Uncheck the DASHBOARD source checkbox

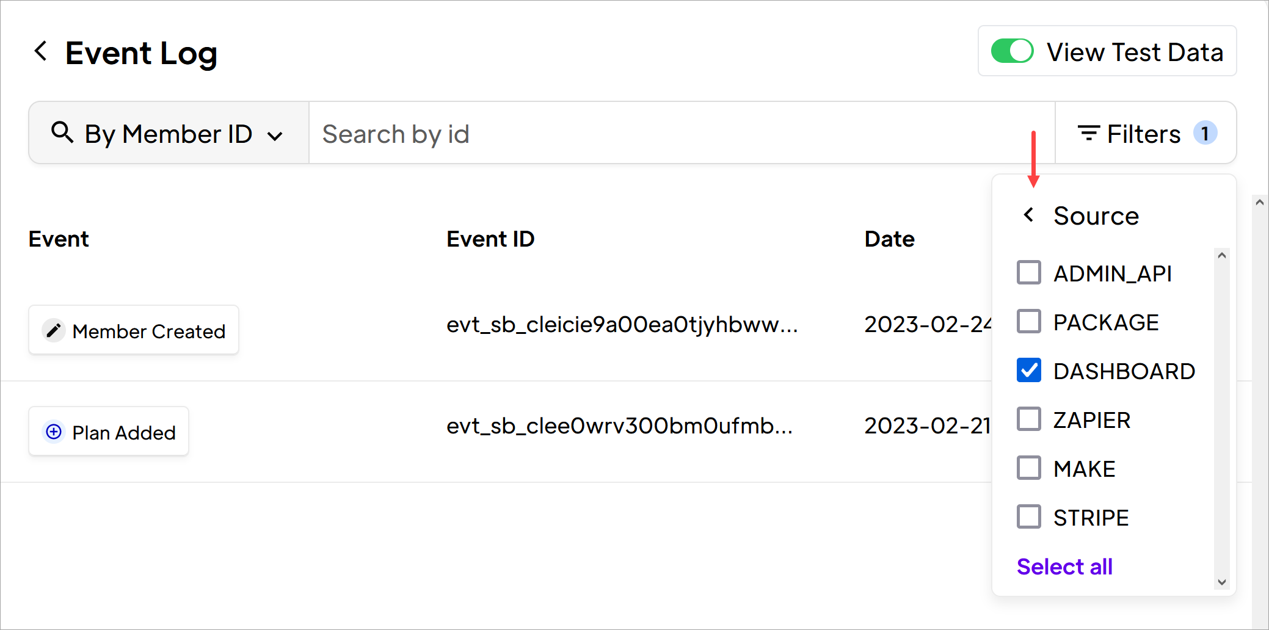(1029, 371)
